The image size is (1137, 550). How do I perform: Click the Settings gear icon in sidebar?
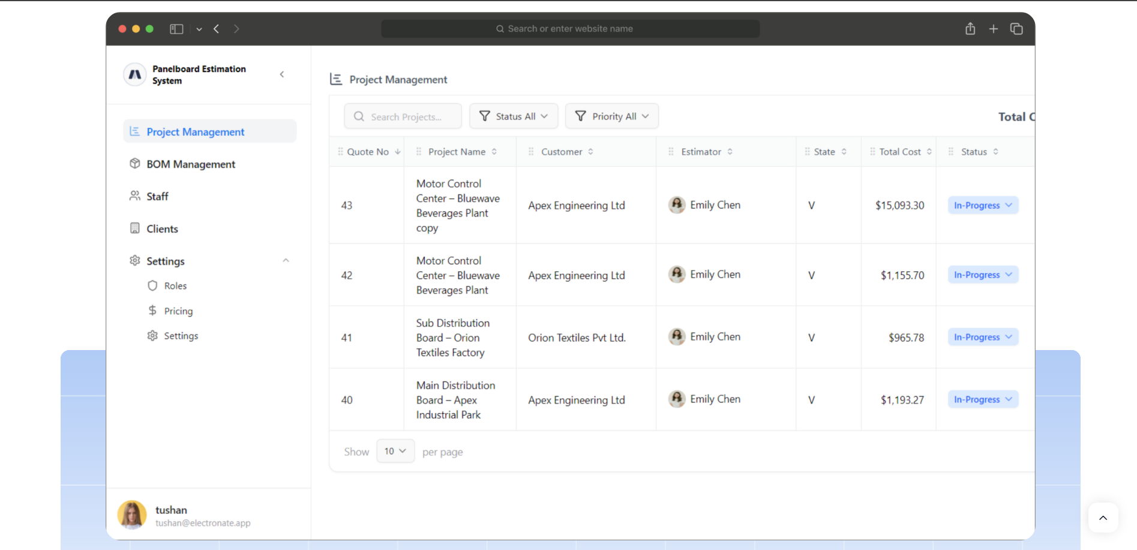tap(134, 260)
